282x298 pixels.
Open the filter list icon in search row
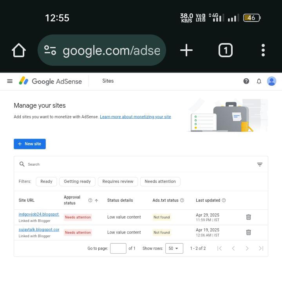[x=260, y=164]
